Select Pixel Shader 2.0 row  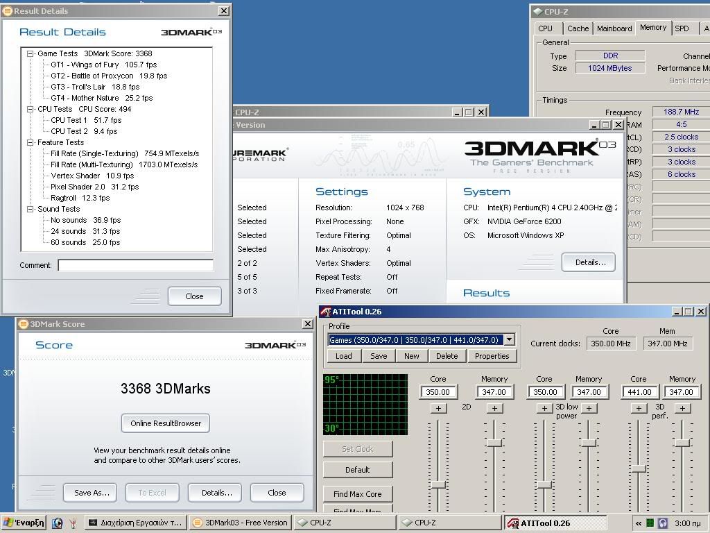pyautogui.click(x=94, y=187)
